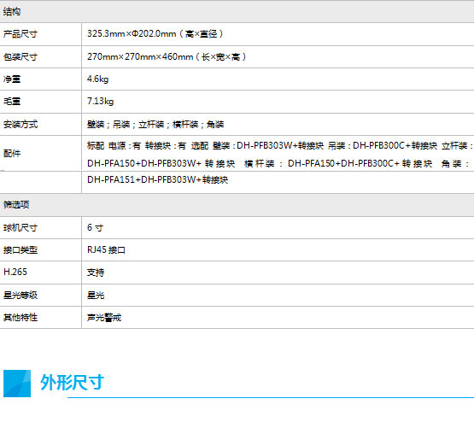Click the blue square icon beside 外形尺寸
This screenshot has height=422, width=474.
tap(17, 384)
